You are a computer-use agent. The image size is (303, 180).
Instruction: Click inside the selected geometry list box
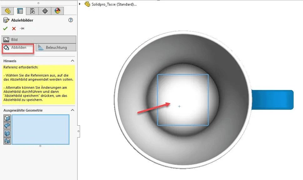click(x=40, y=129)
